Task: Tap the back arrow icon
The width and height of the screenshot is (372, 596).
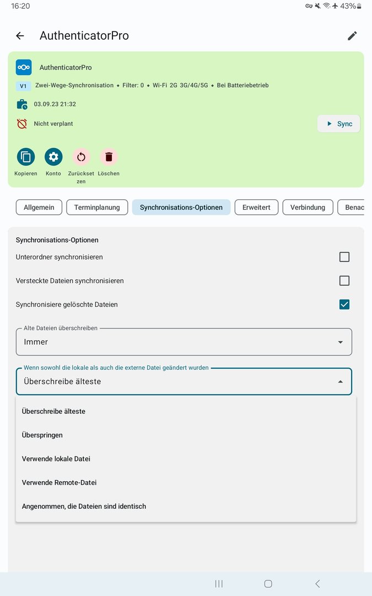Action: (20, 36)
